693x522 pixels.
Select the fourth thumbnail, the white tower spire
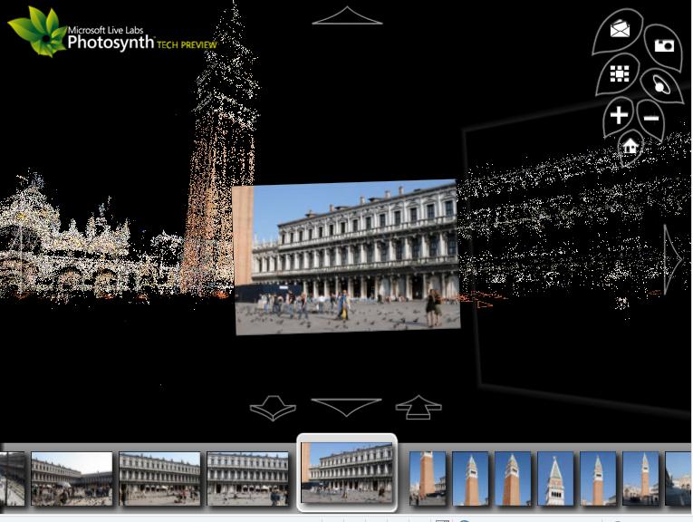click(555, 478)
